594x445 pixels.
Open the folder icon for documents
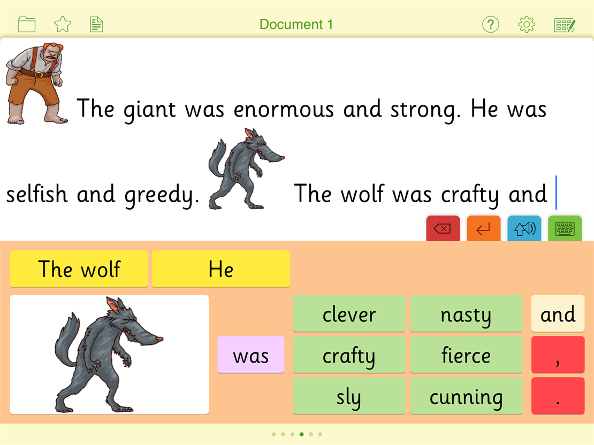pyautogui.click(x=27, y=25)
